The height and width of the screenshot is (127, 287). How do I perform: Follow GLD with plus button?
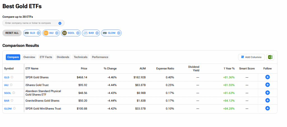coord(267,77)
